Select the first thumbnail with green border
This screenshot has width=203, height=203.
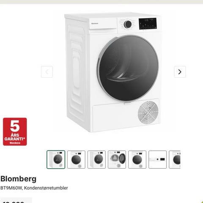tap(56, 159)
